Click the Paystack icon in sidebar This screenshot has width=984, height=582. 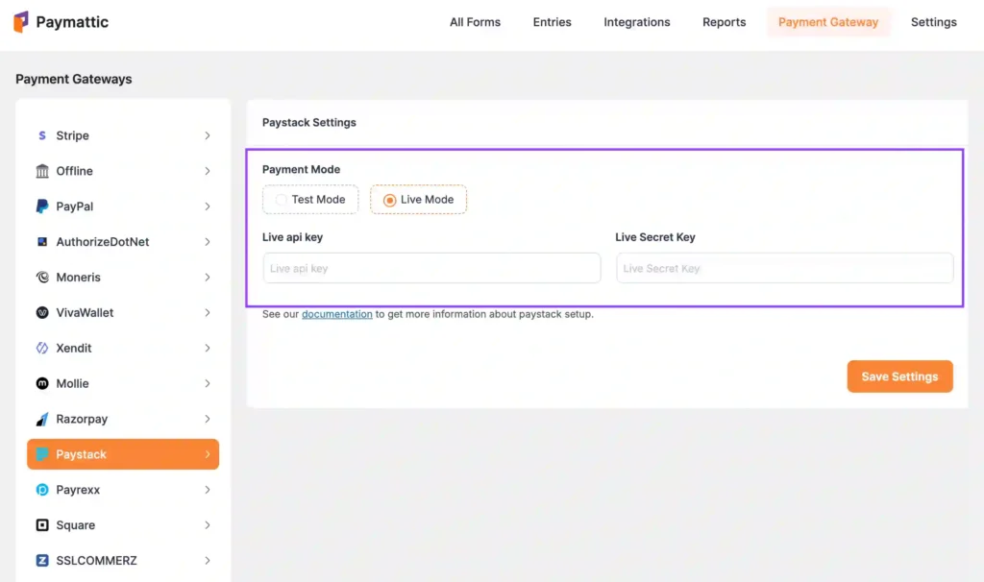point(42,454)
